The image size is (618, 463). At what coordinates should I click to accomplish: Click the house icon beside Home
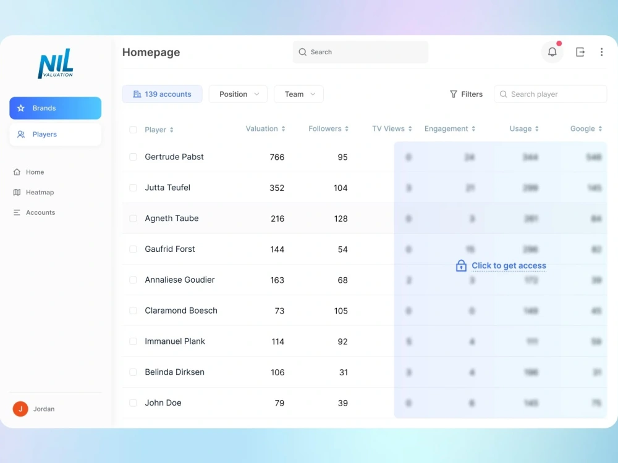17,172
